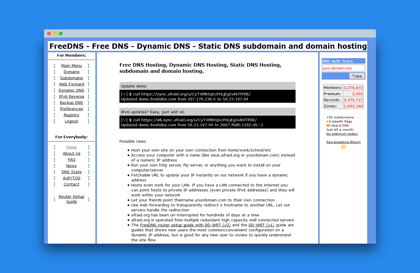Viewport: 420px width, 273px height.
Task: Open the Registry link
Action: pyautogui.click(x=72, y=115)
